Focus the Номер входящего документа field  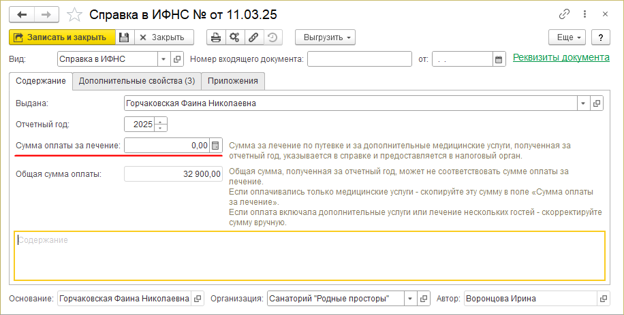point(360,59)
